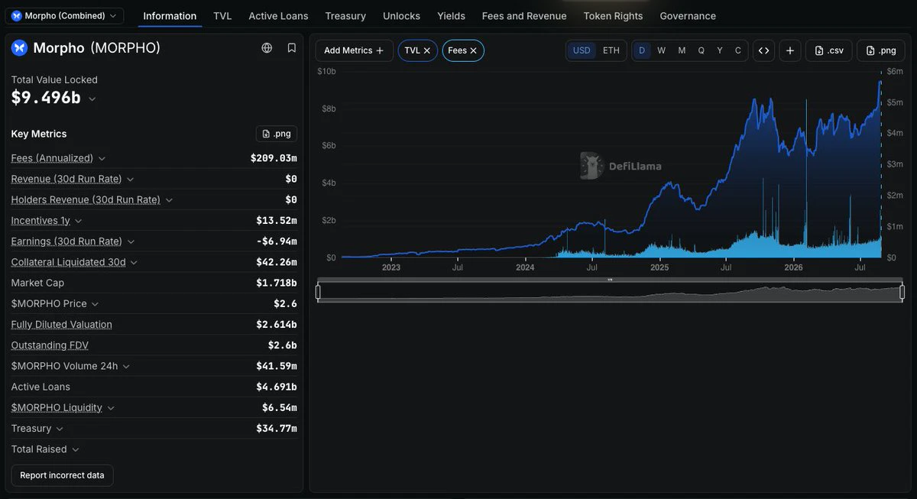Screen dimensions: 917x499
Task: Select the weekly W interval
Action: pos(661,50)
